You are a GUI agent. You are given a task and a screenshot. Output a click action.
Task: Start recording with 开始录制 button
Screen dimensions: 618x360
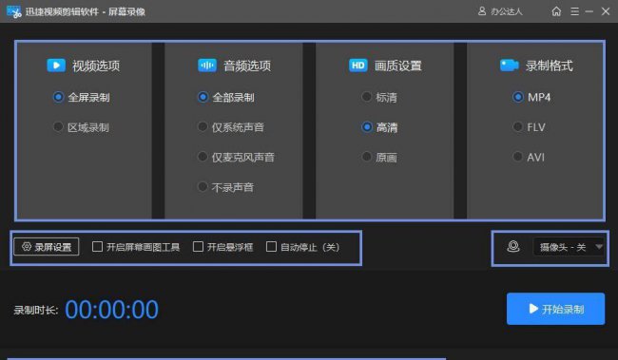click(x=555, y=309)
